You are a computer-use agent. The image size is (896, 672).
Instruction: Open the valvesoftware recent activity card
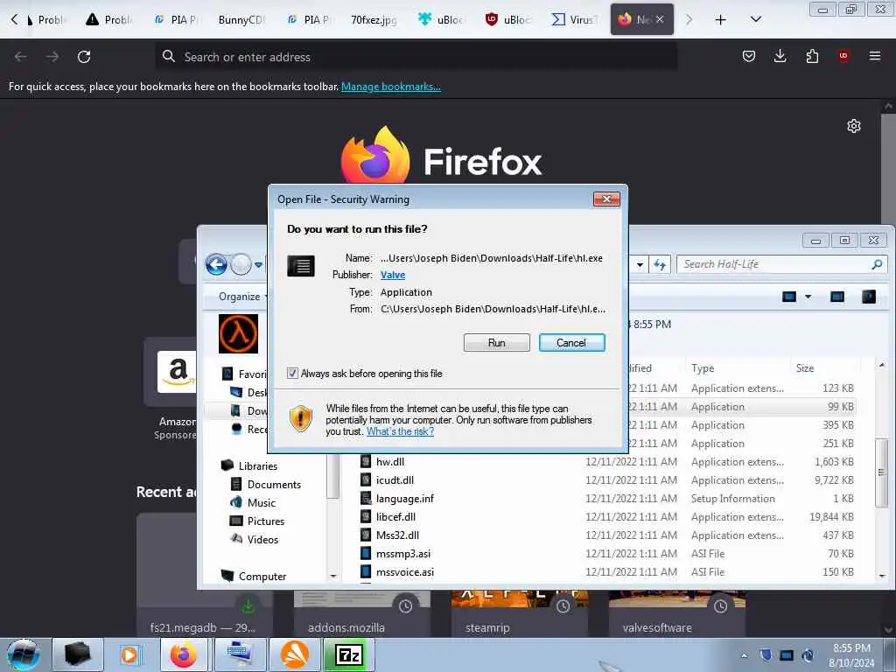coord(677,613)
